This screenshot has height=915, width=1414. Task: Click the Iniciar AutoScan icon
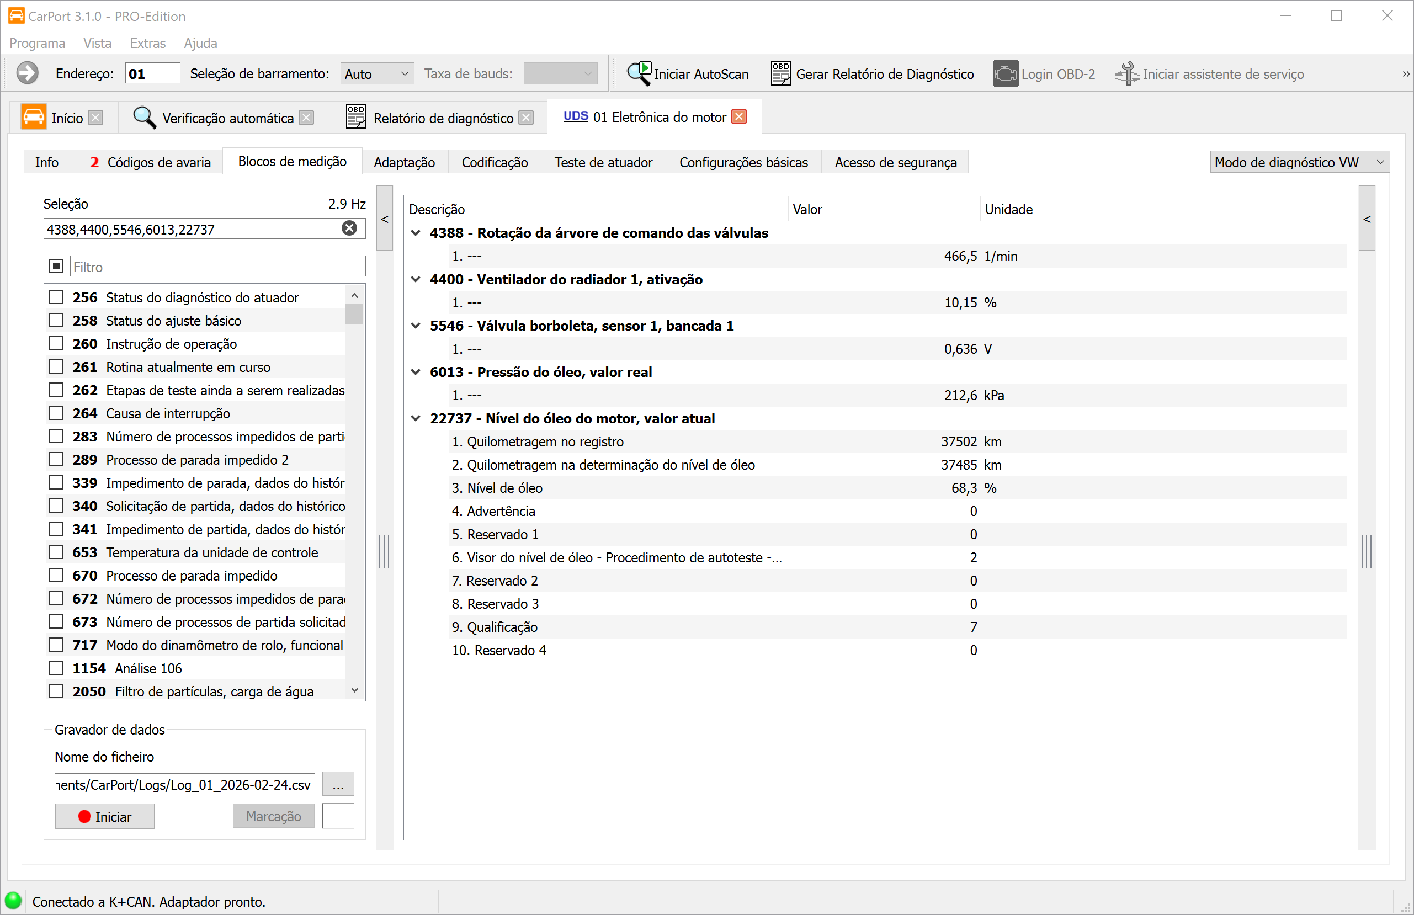click(x=639, y=74)
